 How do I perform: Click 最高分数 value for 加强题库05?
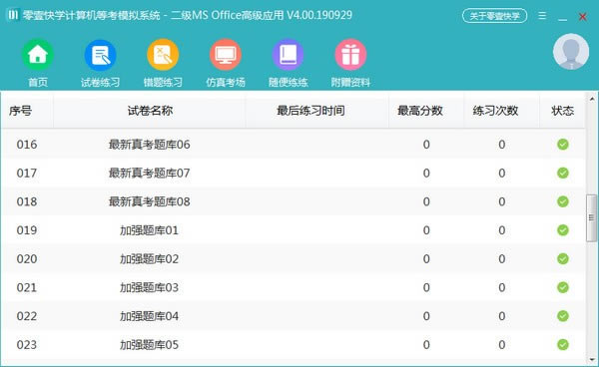(x=426, y=345)
